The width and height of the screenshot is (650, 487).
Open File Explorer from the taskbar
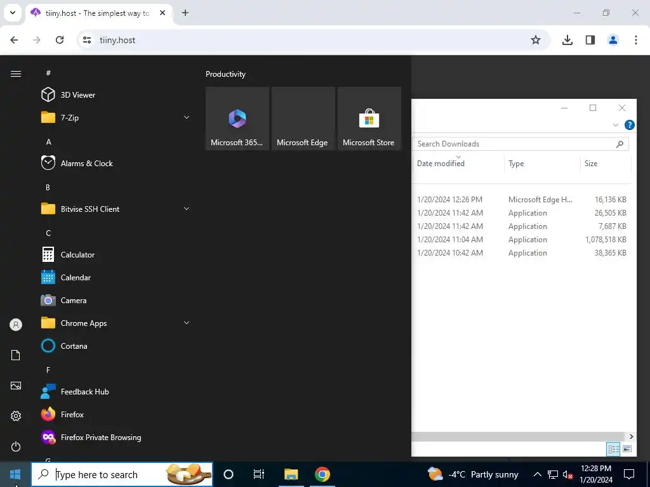(x=291, y=474)
